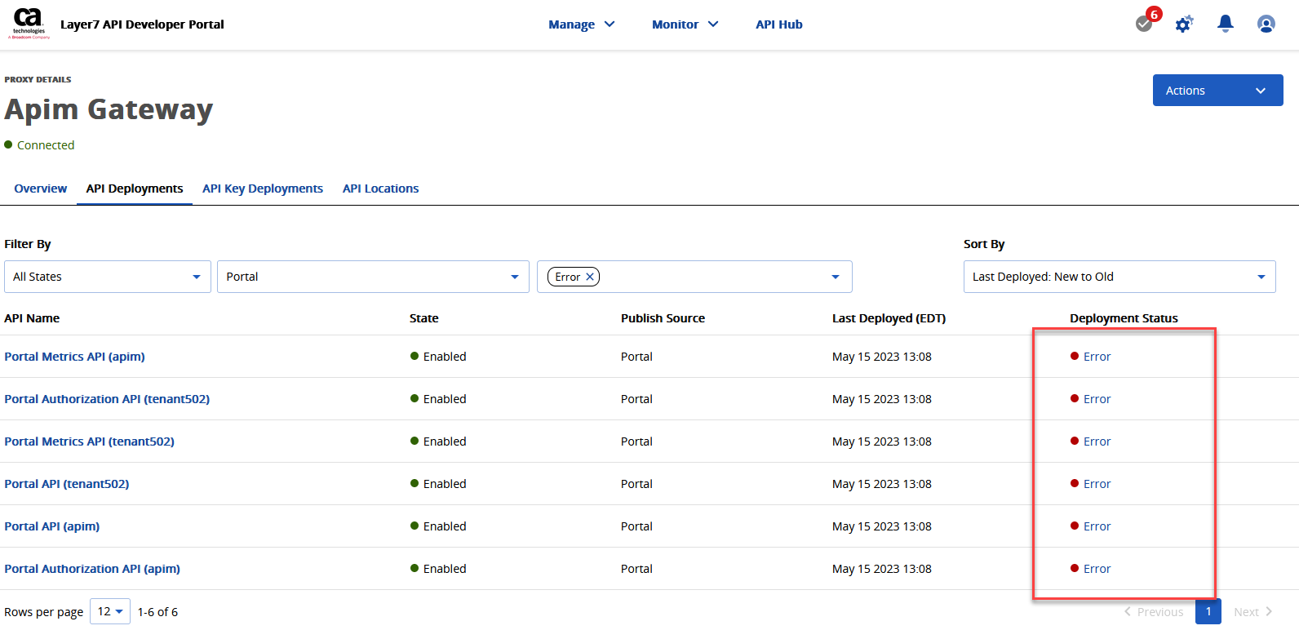Go to API Hub
Image resolution: width=1299 pixels, height=639 pixels.
[778, 24]
